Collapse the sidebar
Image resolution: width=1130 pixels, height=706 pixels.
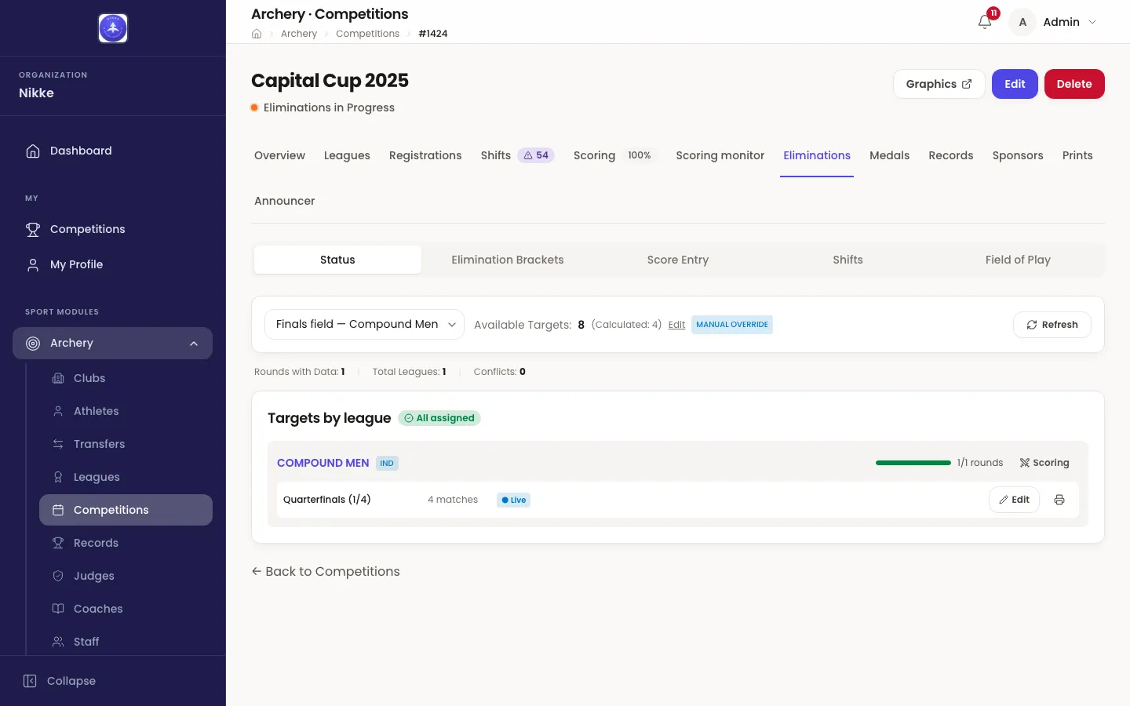pyautogui.click(x=60, y=681)
